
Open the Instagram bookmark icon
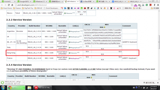[88, 8]
